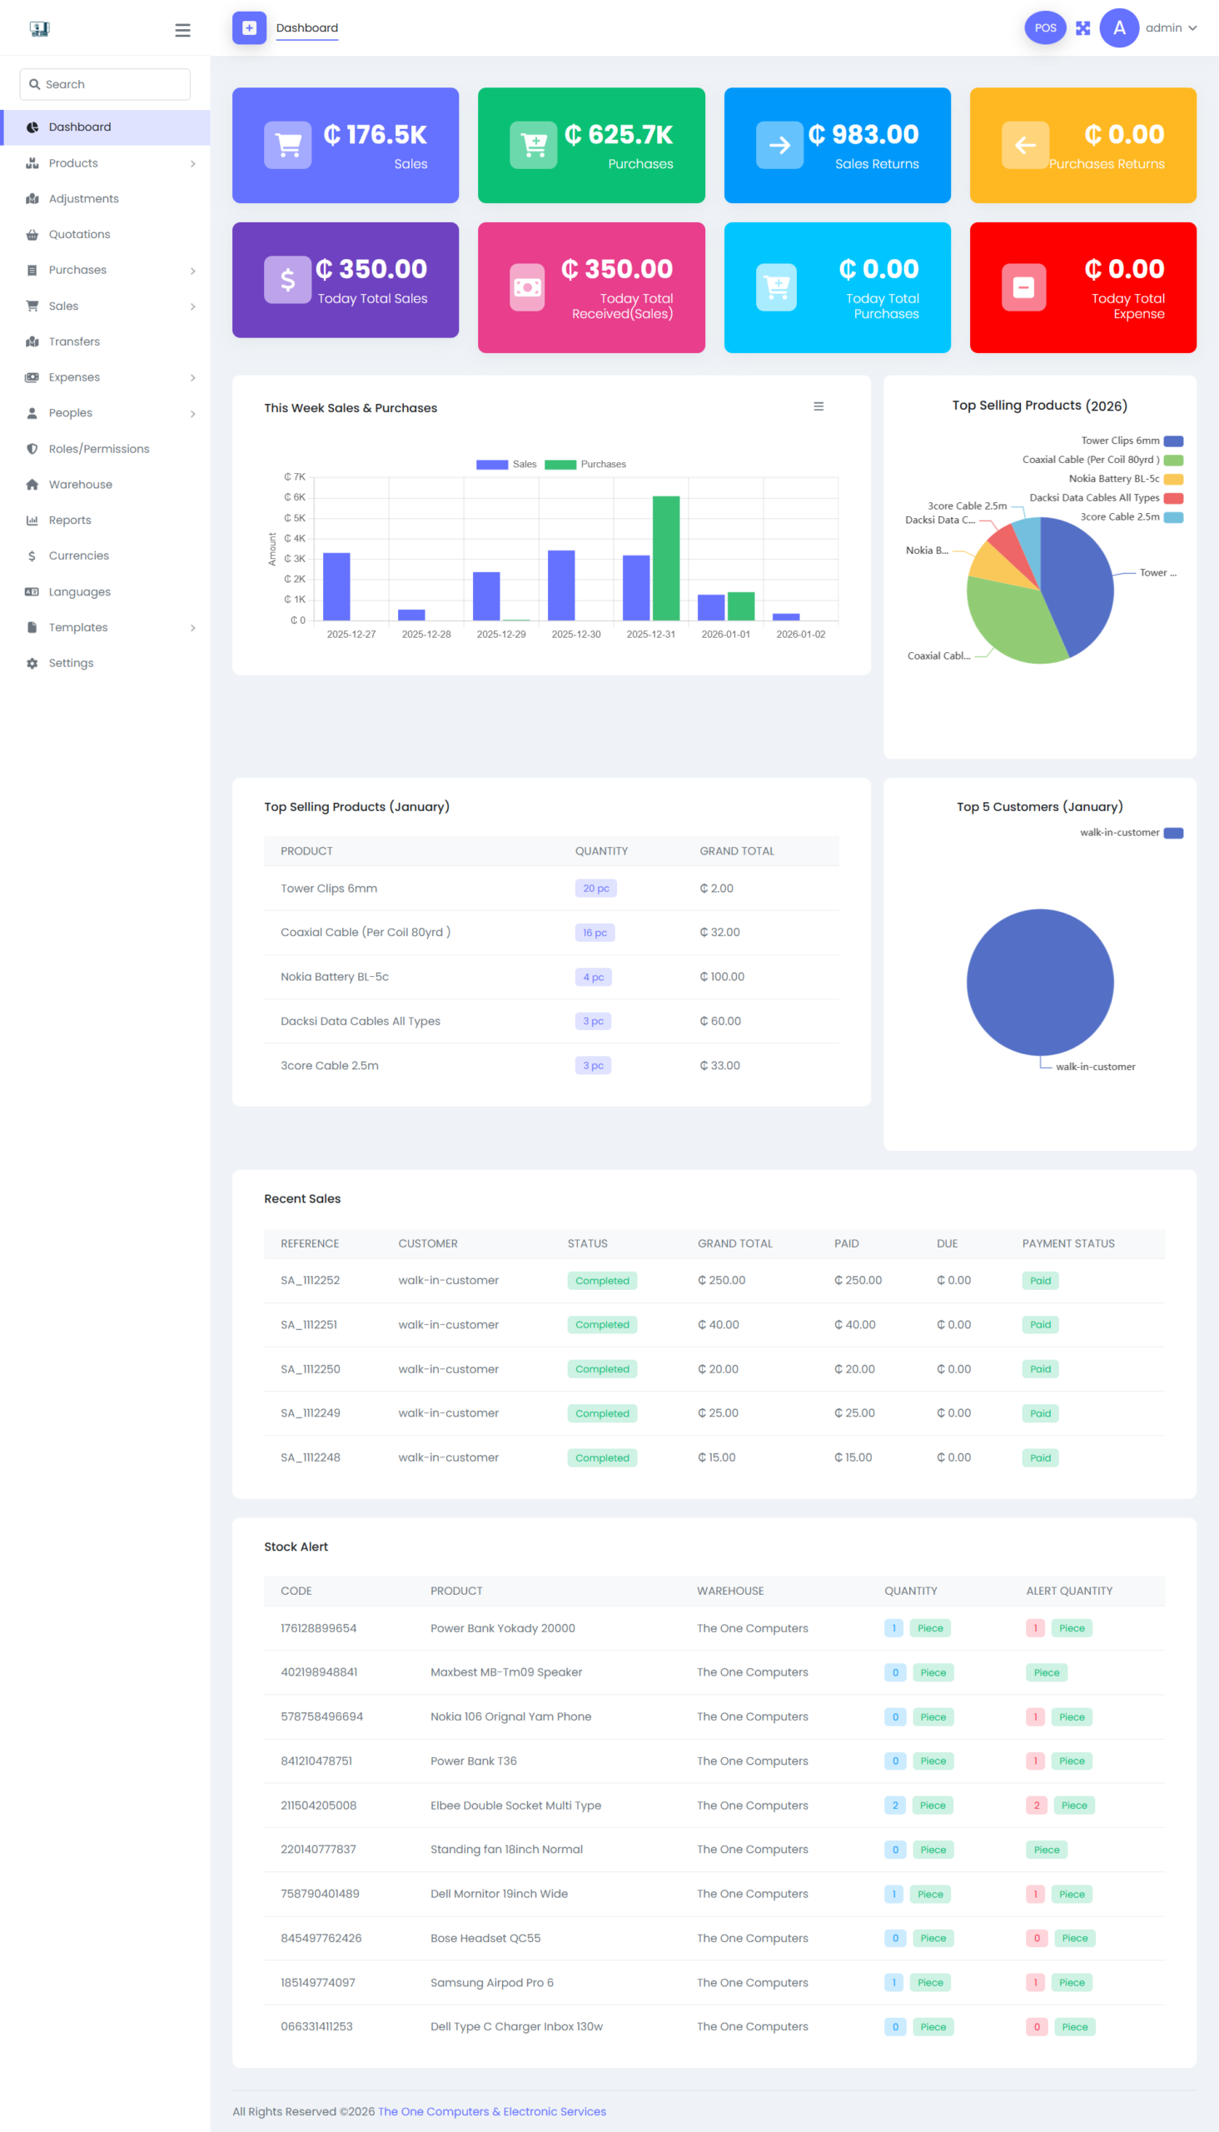Open Reports from the sidebar
Viewport: 1219px width, 2132px height.
(69, 520)
